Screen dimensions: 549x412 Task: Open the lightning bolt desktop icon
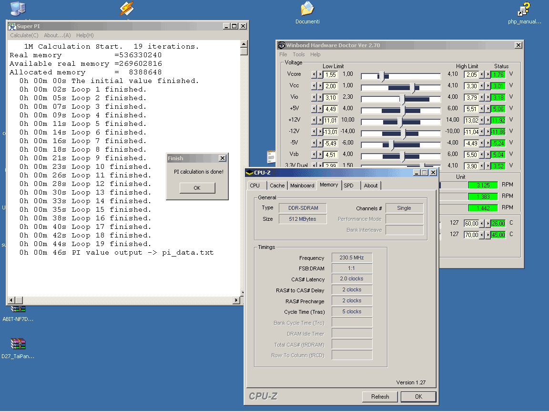point(126,9)
